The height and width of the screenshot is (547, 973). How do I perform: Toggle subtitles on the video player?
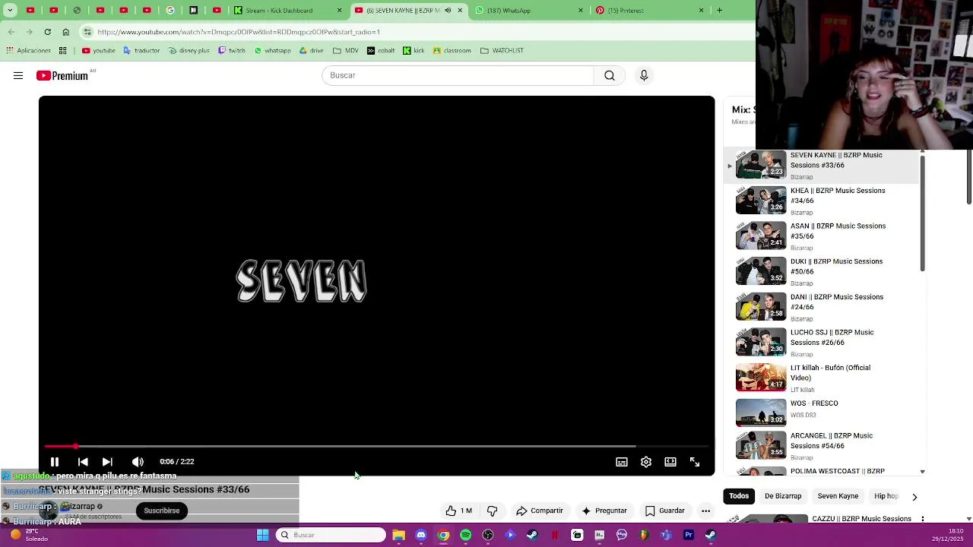[622, 462]
